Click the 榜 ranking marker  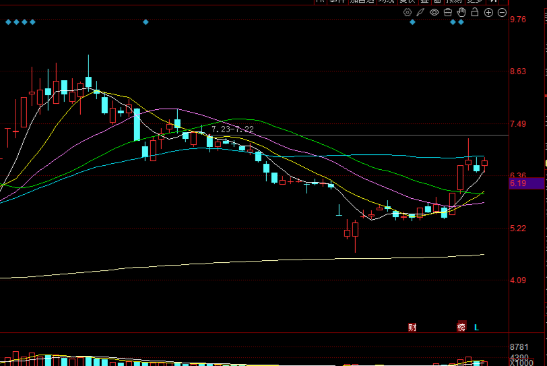coord(461,327)
